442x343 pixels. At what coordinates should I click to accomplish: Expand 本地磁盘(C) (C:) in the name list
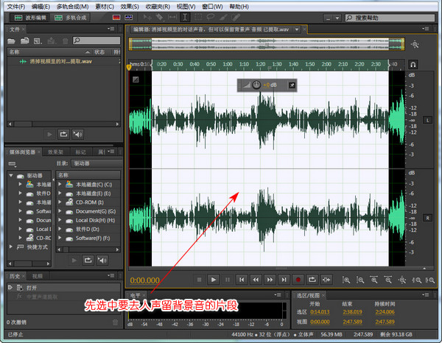pyautogui.click(x=60, y=184)
